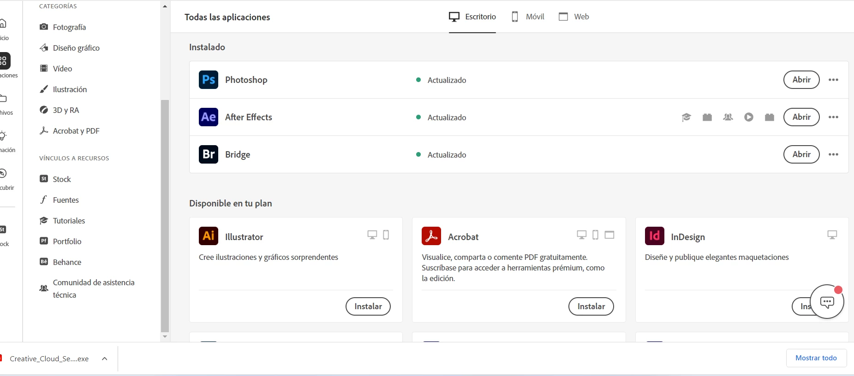The width and height of the screenshot is (854, 376).
Task: Click the InDesign app icon
Action: coord(655,236)
